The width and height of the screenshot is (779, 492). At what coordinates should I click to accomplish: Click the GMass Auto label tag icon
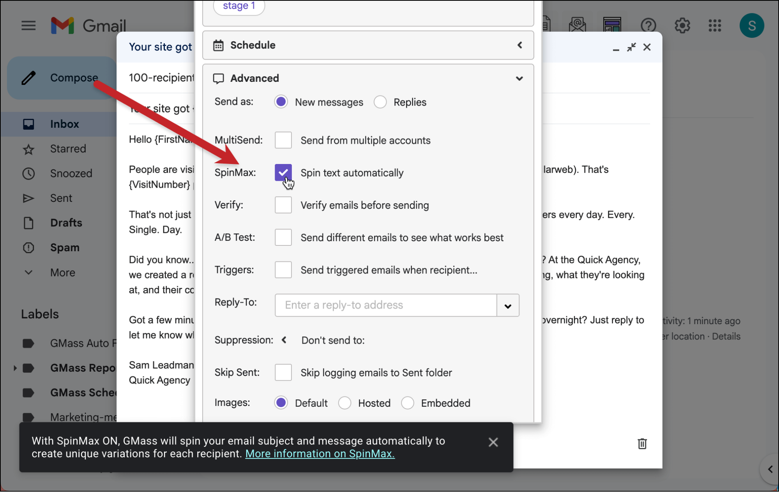coord(28,343)
